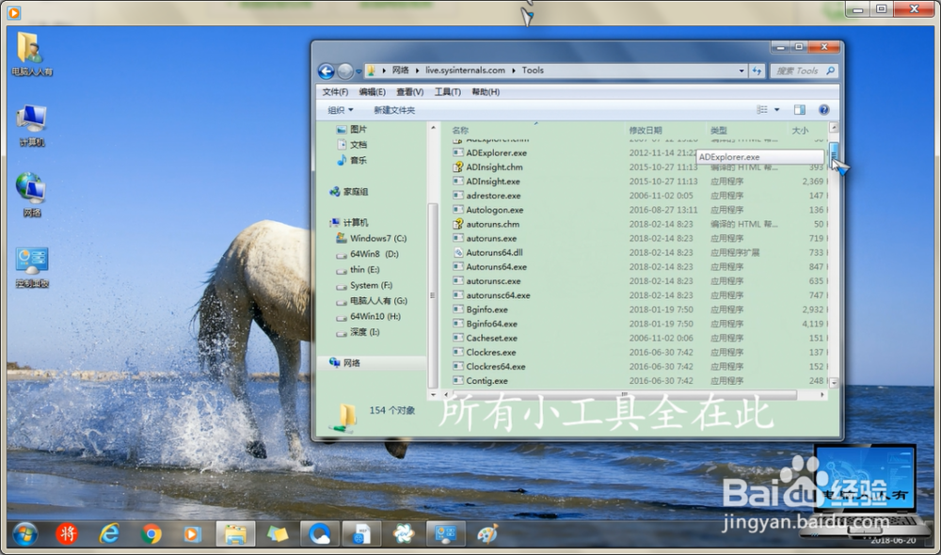
Task: Click the Explorer back navigation arrow
Action: click(326, 71)
